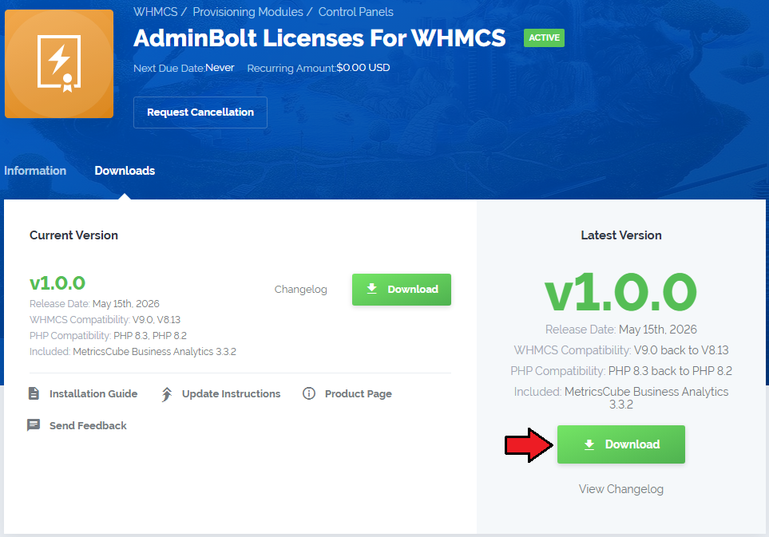Click the Current Version heading
769x537 pixels.
[x=73, y=235]
